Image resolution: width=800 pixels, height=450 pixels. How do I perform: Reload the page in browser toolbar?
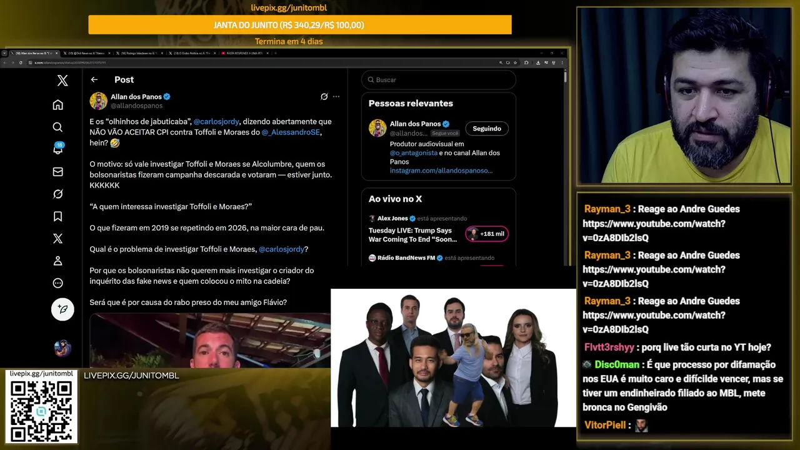tap(21, 62)
